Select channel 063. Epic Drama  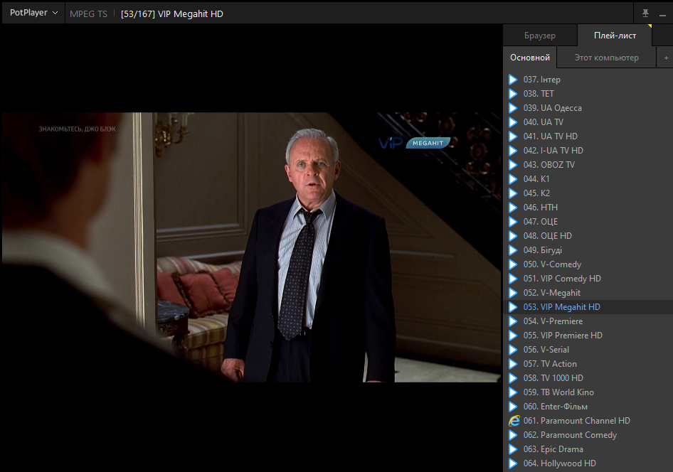pos(588,449)
